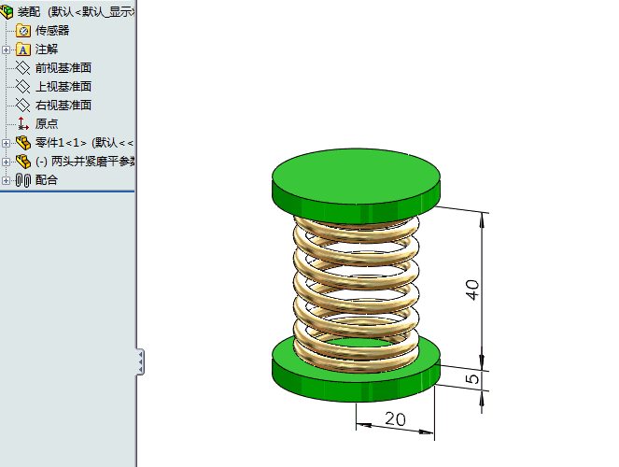Click the 前视基准面 plane icon
This screenshot has height=467, width=619.
22,68
